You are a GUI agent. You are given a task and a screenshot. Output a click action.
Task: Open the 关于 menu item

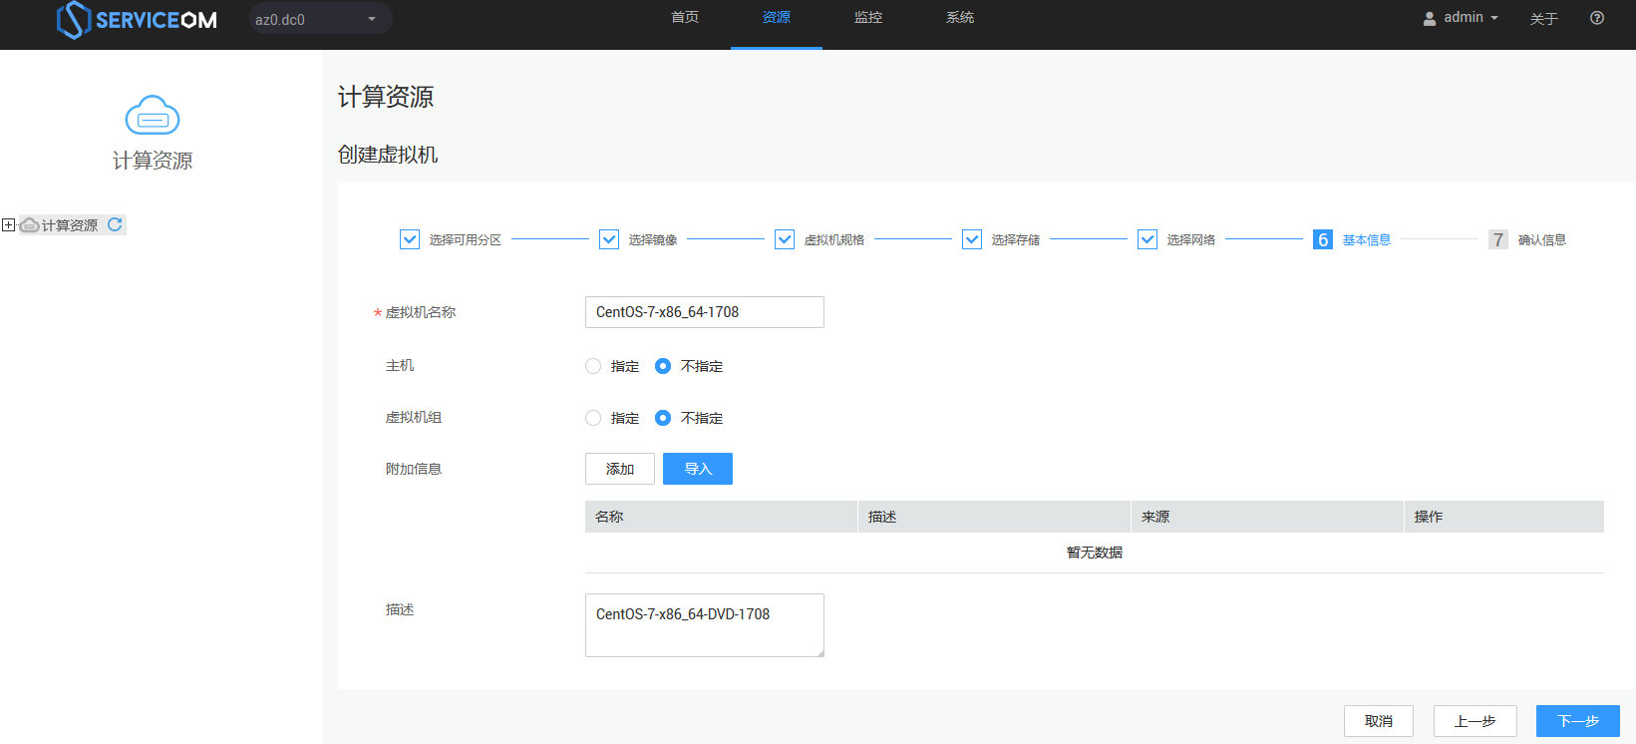coord(1544,19)
